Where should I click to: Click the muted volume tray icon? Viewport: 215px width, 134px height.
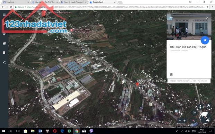click(x=189, y=131)
